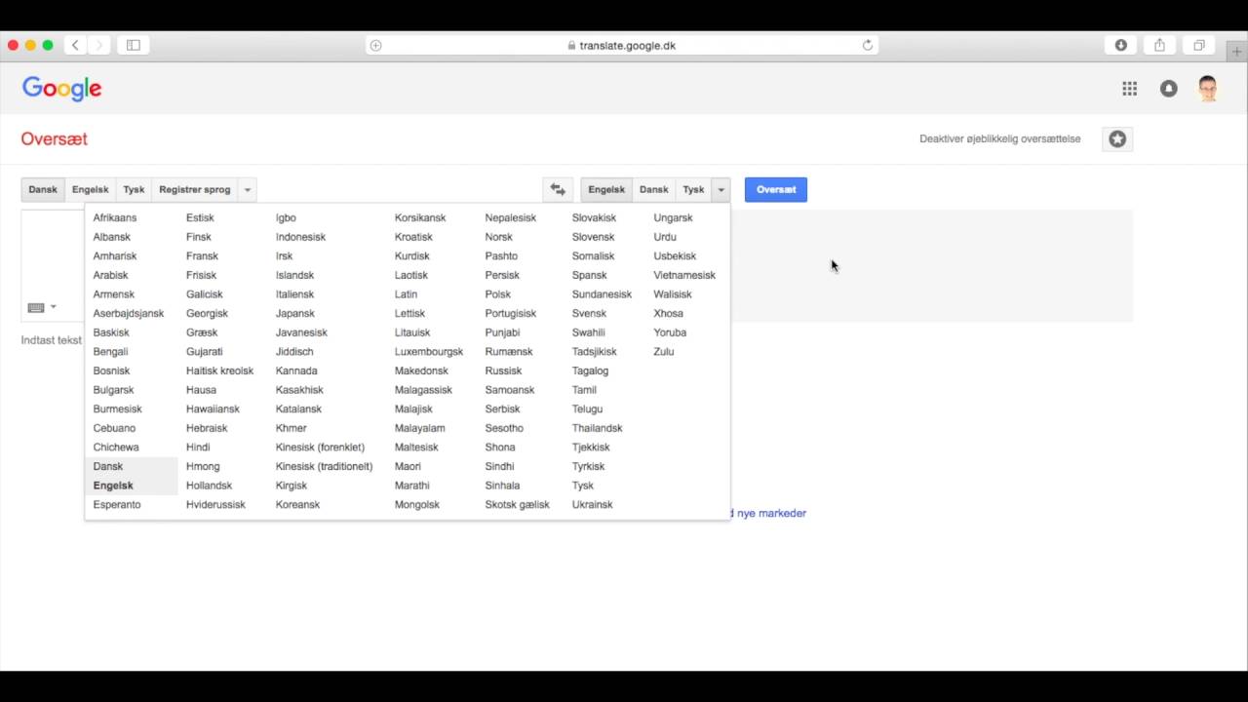Choose Portugisisk from language list
This screenshot has width=1248, height=702.
pyautogui.click(x=510, y=313)
